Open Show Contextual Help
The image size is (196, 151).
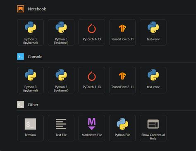[153, 128]
